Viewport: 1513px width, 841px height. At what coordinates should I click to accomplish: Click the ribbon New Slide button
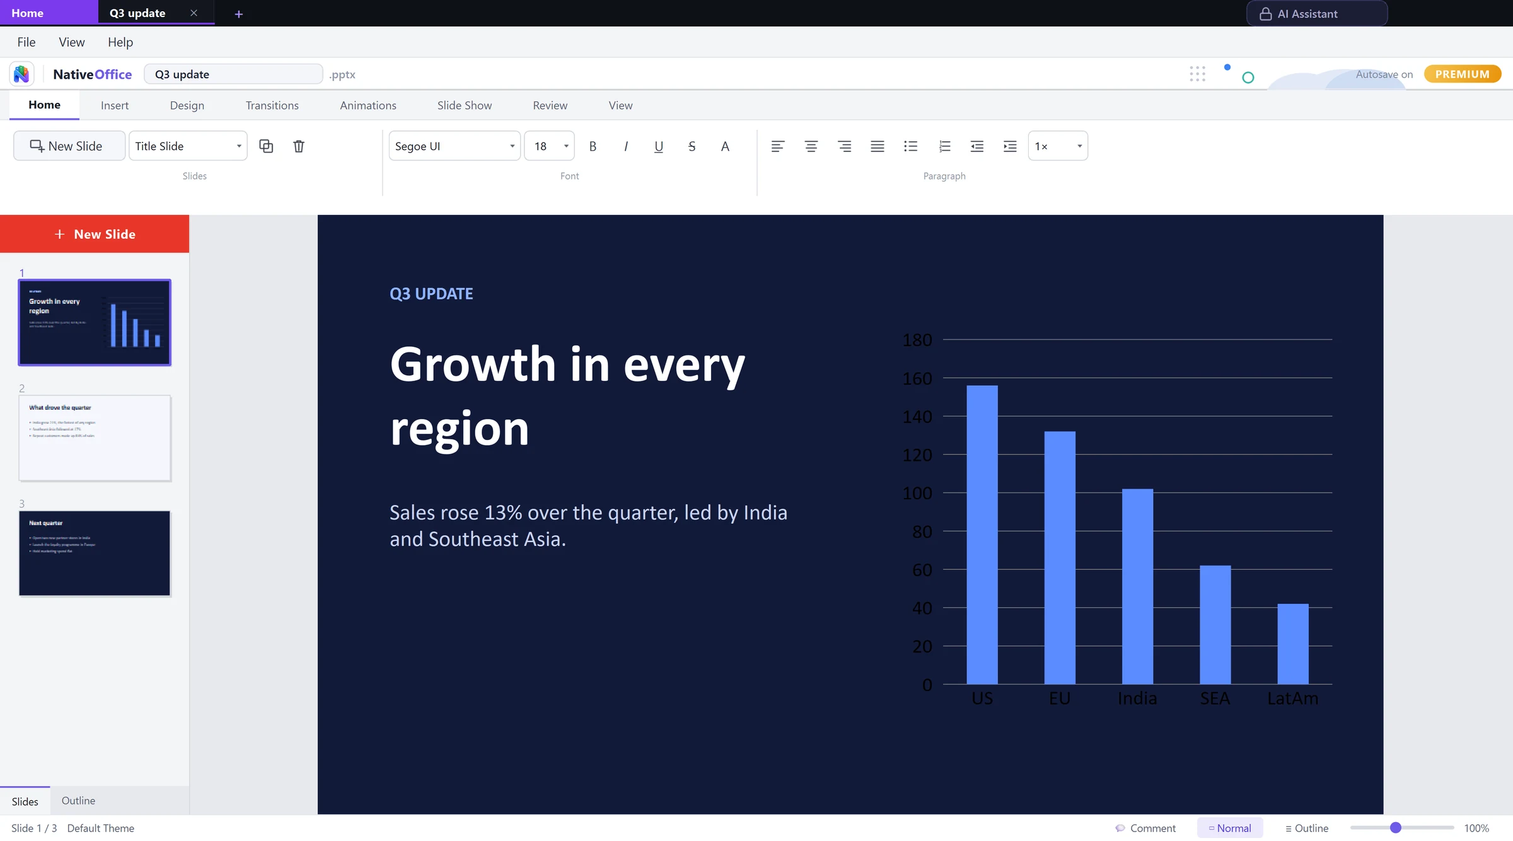pyautogui.click(x=69, y=146)
